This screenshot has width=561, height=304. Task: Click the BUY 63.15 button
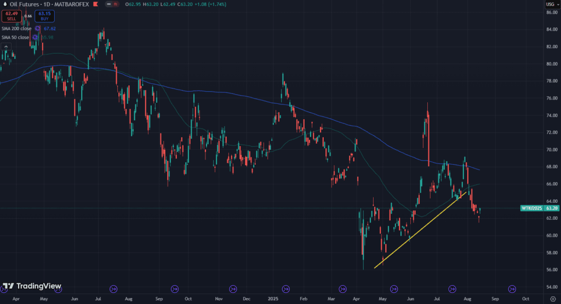tap(44, 16)
